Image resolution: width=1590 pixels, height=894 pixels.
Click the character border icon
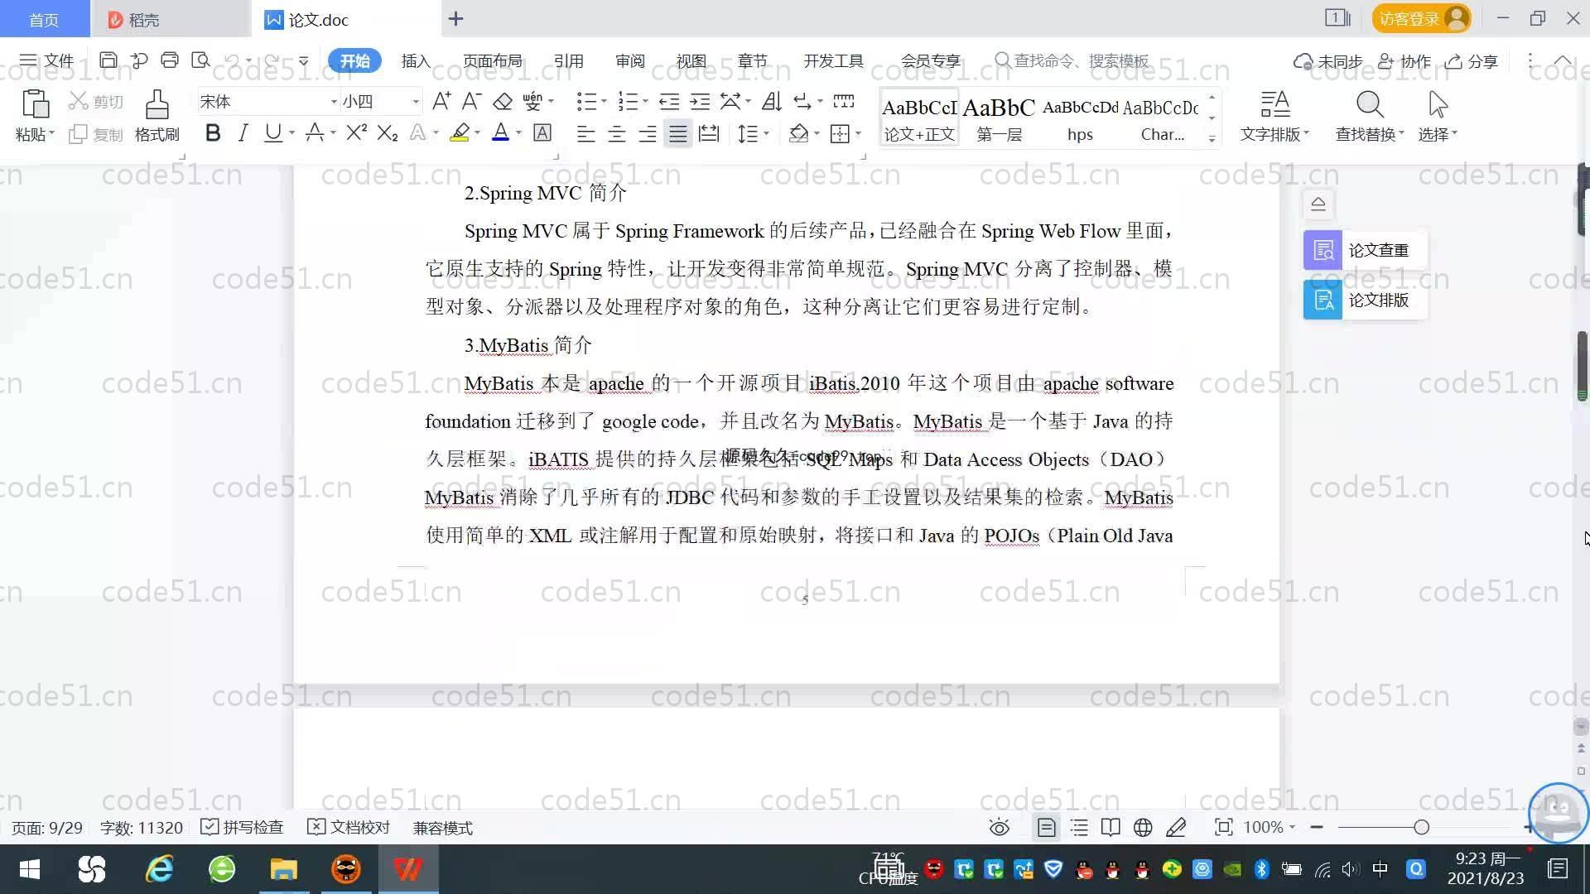tap(542, 132)
